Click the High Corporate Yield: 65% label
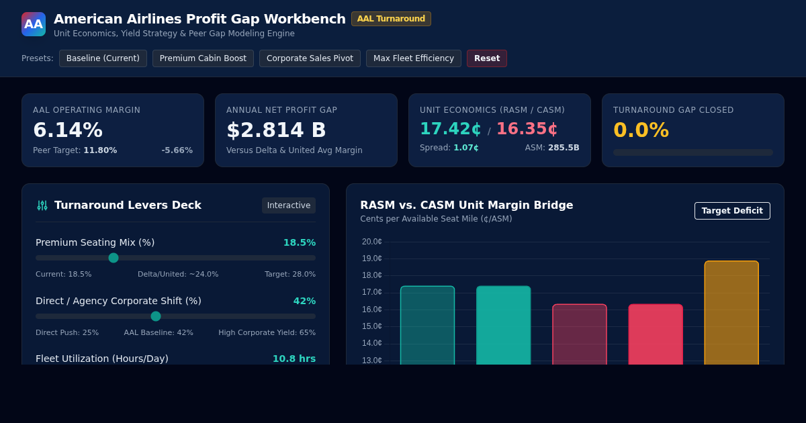The width and height of the screenshot is (806, 423). pyautogui.click(x=267, y=332)
